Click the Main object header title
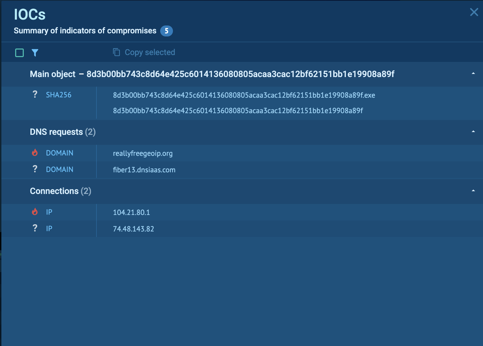This screenshot has width=483, height=346. [x=212, y=74]
